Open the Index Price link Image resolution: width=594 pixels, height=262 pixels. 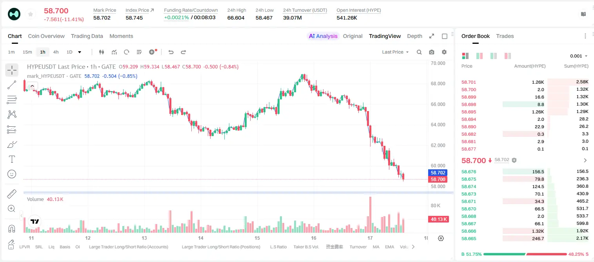click(x=140, y=10)
